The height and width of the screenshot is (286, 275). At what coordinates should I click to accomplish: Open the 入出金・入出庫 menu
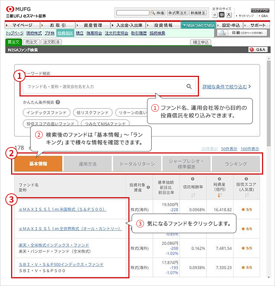pos(128,25)
